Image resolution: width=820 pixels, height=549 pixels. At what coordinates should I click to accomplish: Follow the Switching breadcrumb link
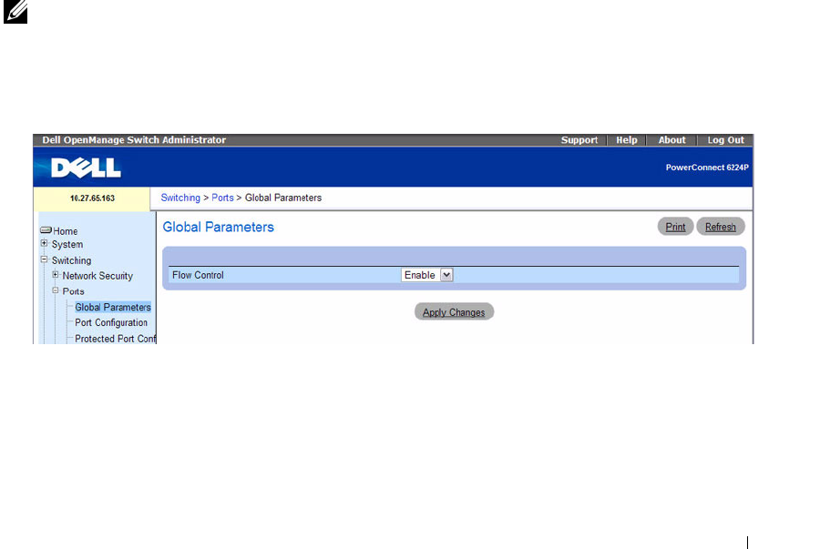180,198
